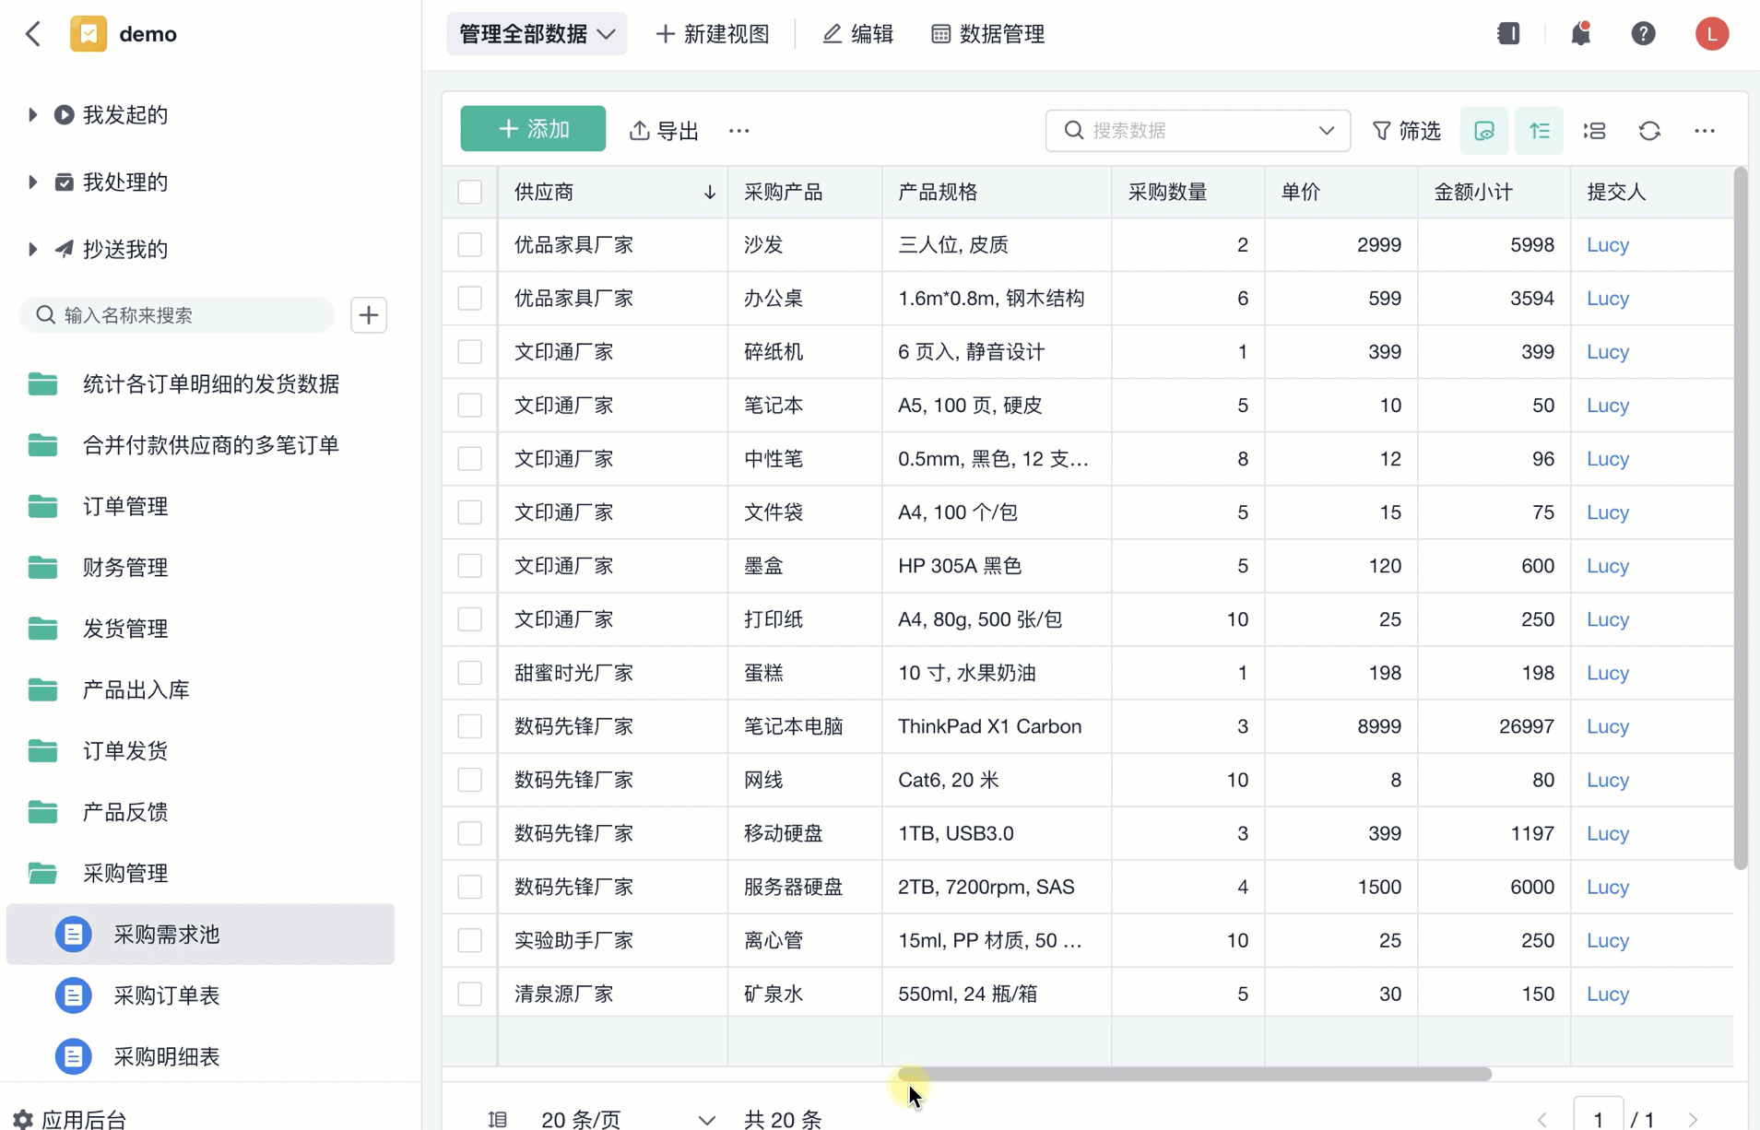This screenshot has width=1760, height=1130.
Task: Click the horizontal scrollbar under the table
Action: [x=1195, y=1075]
